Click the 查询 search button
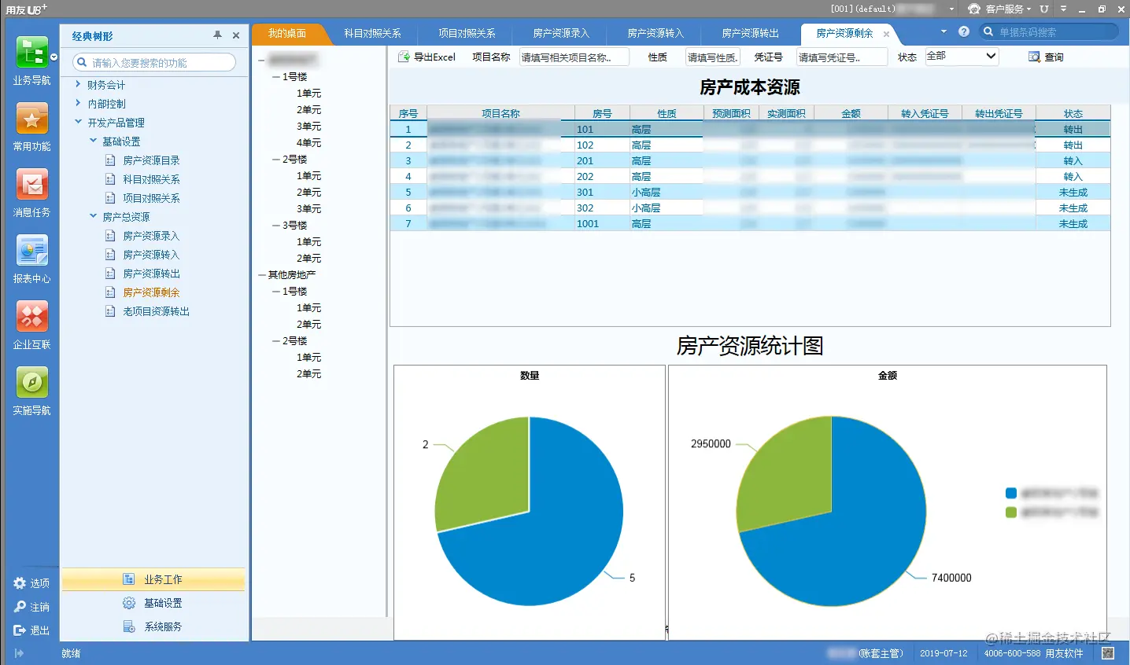 coord(1046,57)
